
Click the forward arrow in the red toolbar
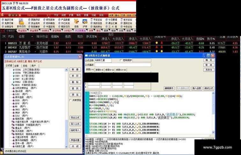pyautogui.click(x=16, y=15)
